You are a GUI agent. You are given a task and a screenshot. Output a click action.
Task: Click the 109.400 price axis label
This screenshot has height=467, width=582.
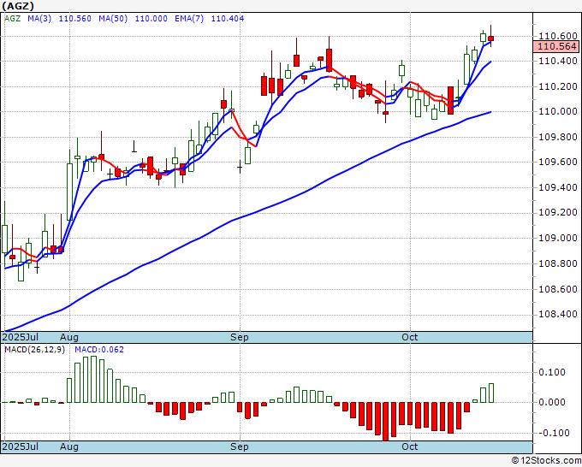click(x=558, y=187)
